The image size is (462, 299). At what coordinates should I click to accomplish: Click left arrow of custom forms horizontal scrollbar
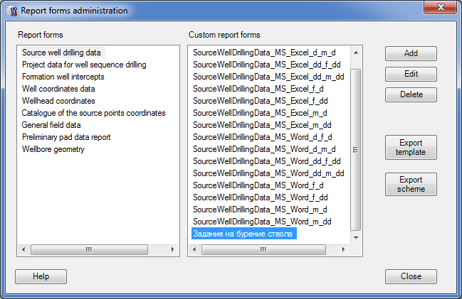194,249
